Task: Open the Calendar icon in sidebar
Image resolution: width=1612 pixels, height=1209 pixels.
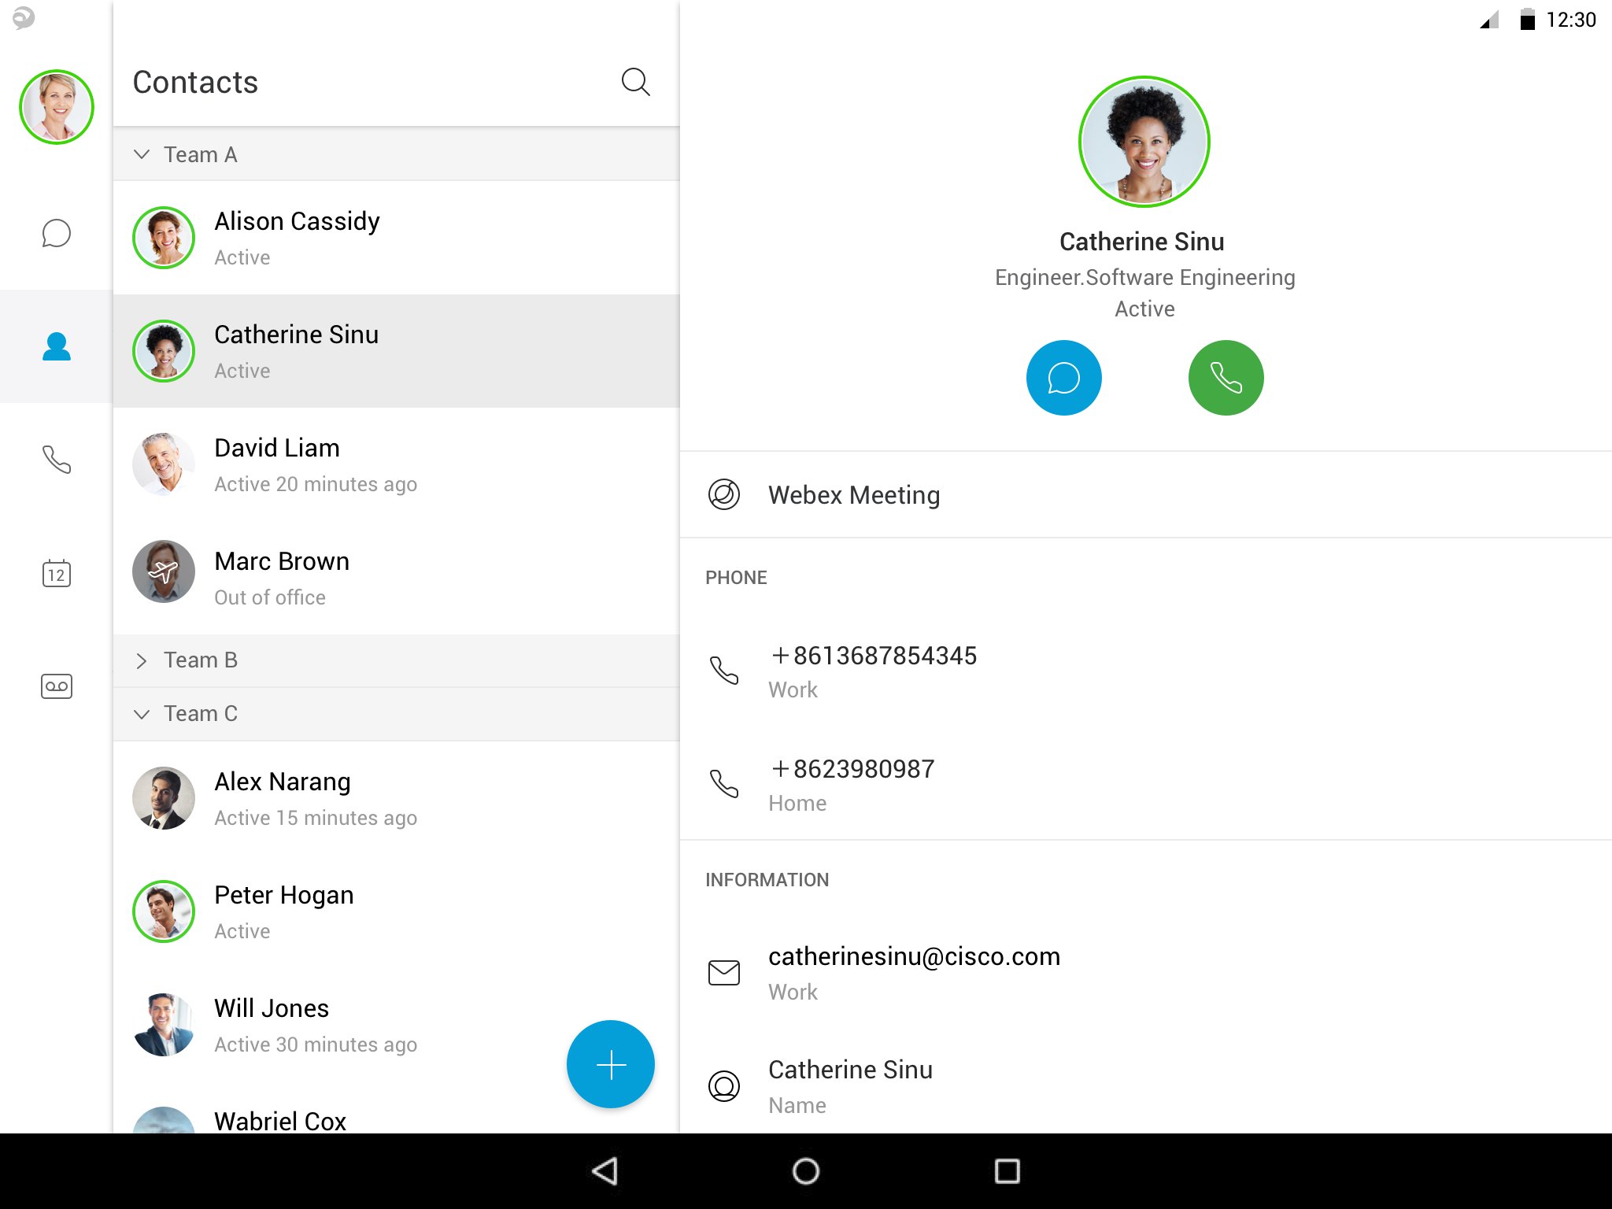Action: coord(56,574)
